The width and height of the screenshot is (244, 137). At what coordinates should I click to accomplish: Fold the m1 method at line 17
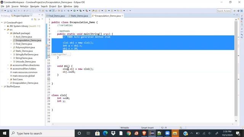pos(51,66)
